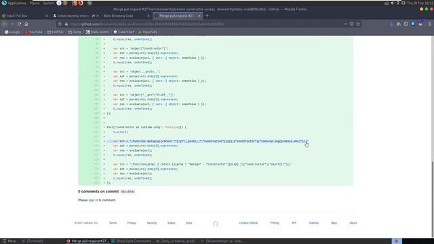Click the forward navigation arrow
This screenshot has width=434, height=244.
click(x=12, y=24)
